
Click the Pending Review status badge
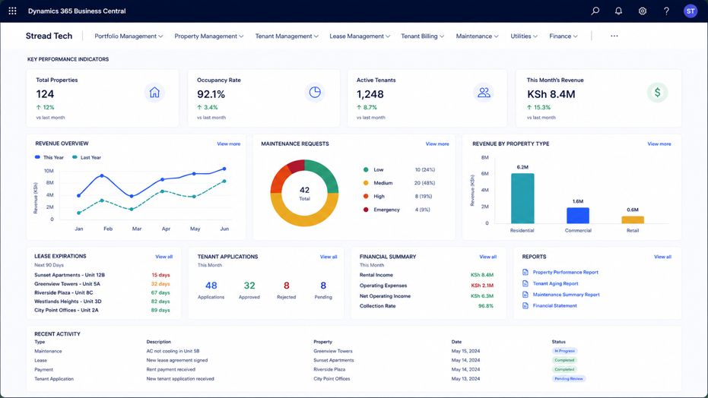tap(569, 378)
